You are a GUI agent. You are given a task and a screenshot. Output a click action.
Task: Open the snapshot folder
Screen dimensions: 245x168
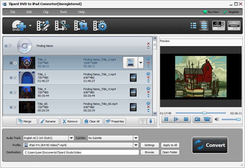point(207,119)
